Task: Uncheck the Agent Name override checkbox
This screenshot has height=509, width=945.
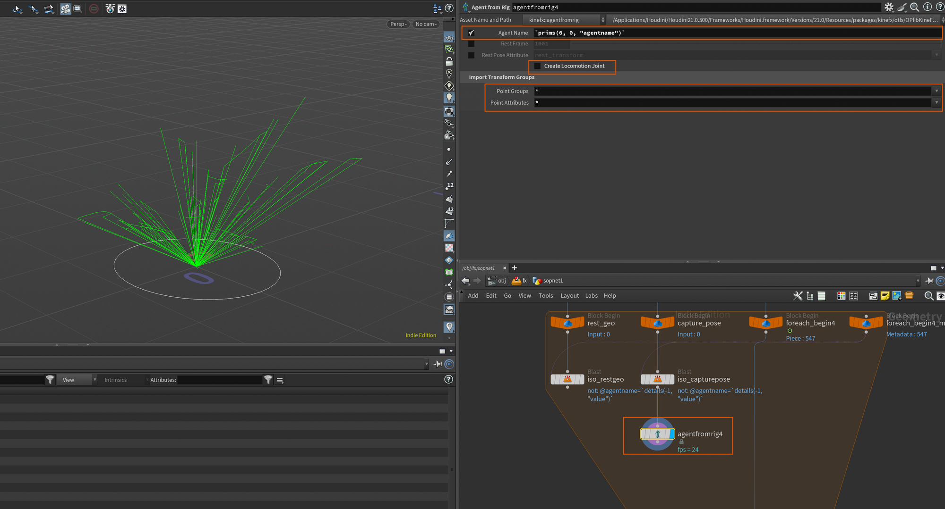Action: (x=471, y=33)
